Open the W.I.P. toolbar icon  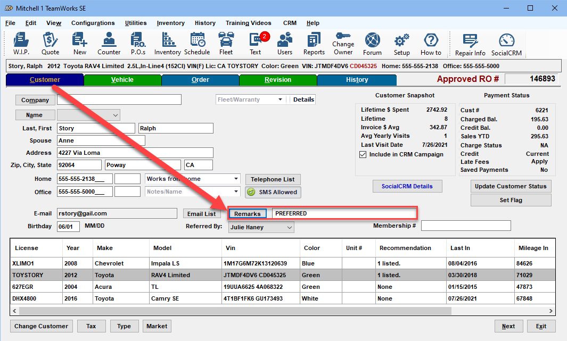pos(21,44)
